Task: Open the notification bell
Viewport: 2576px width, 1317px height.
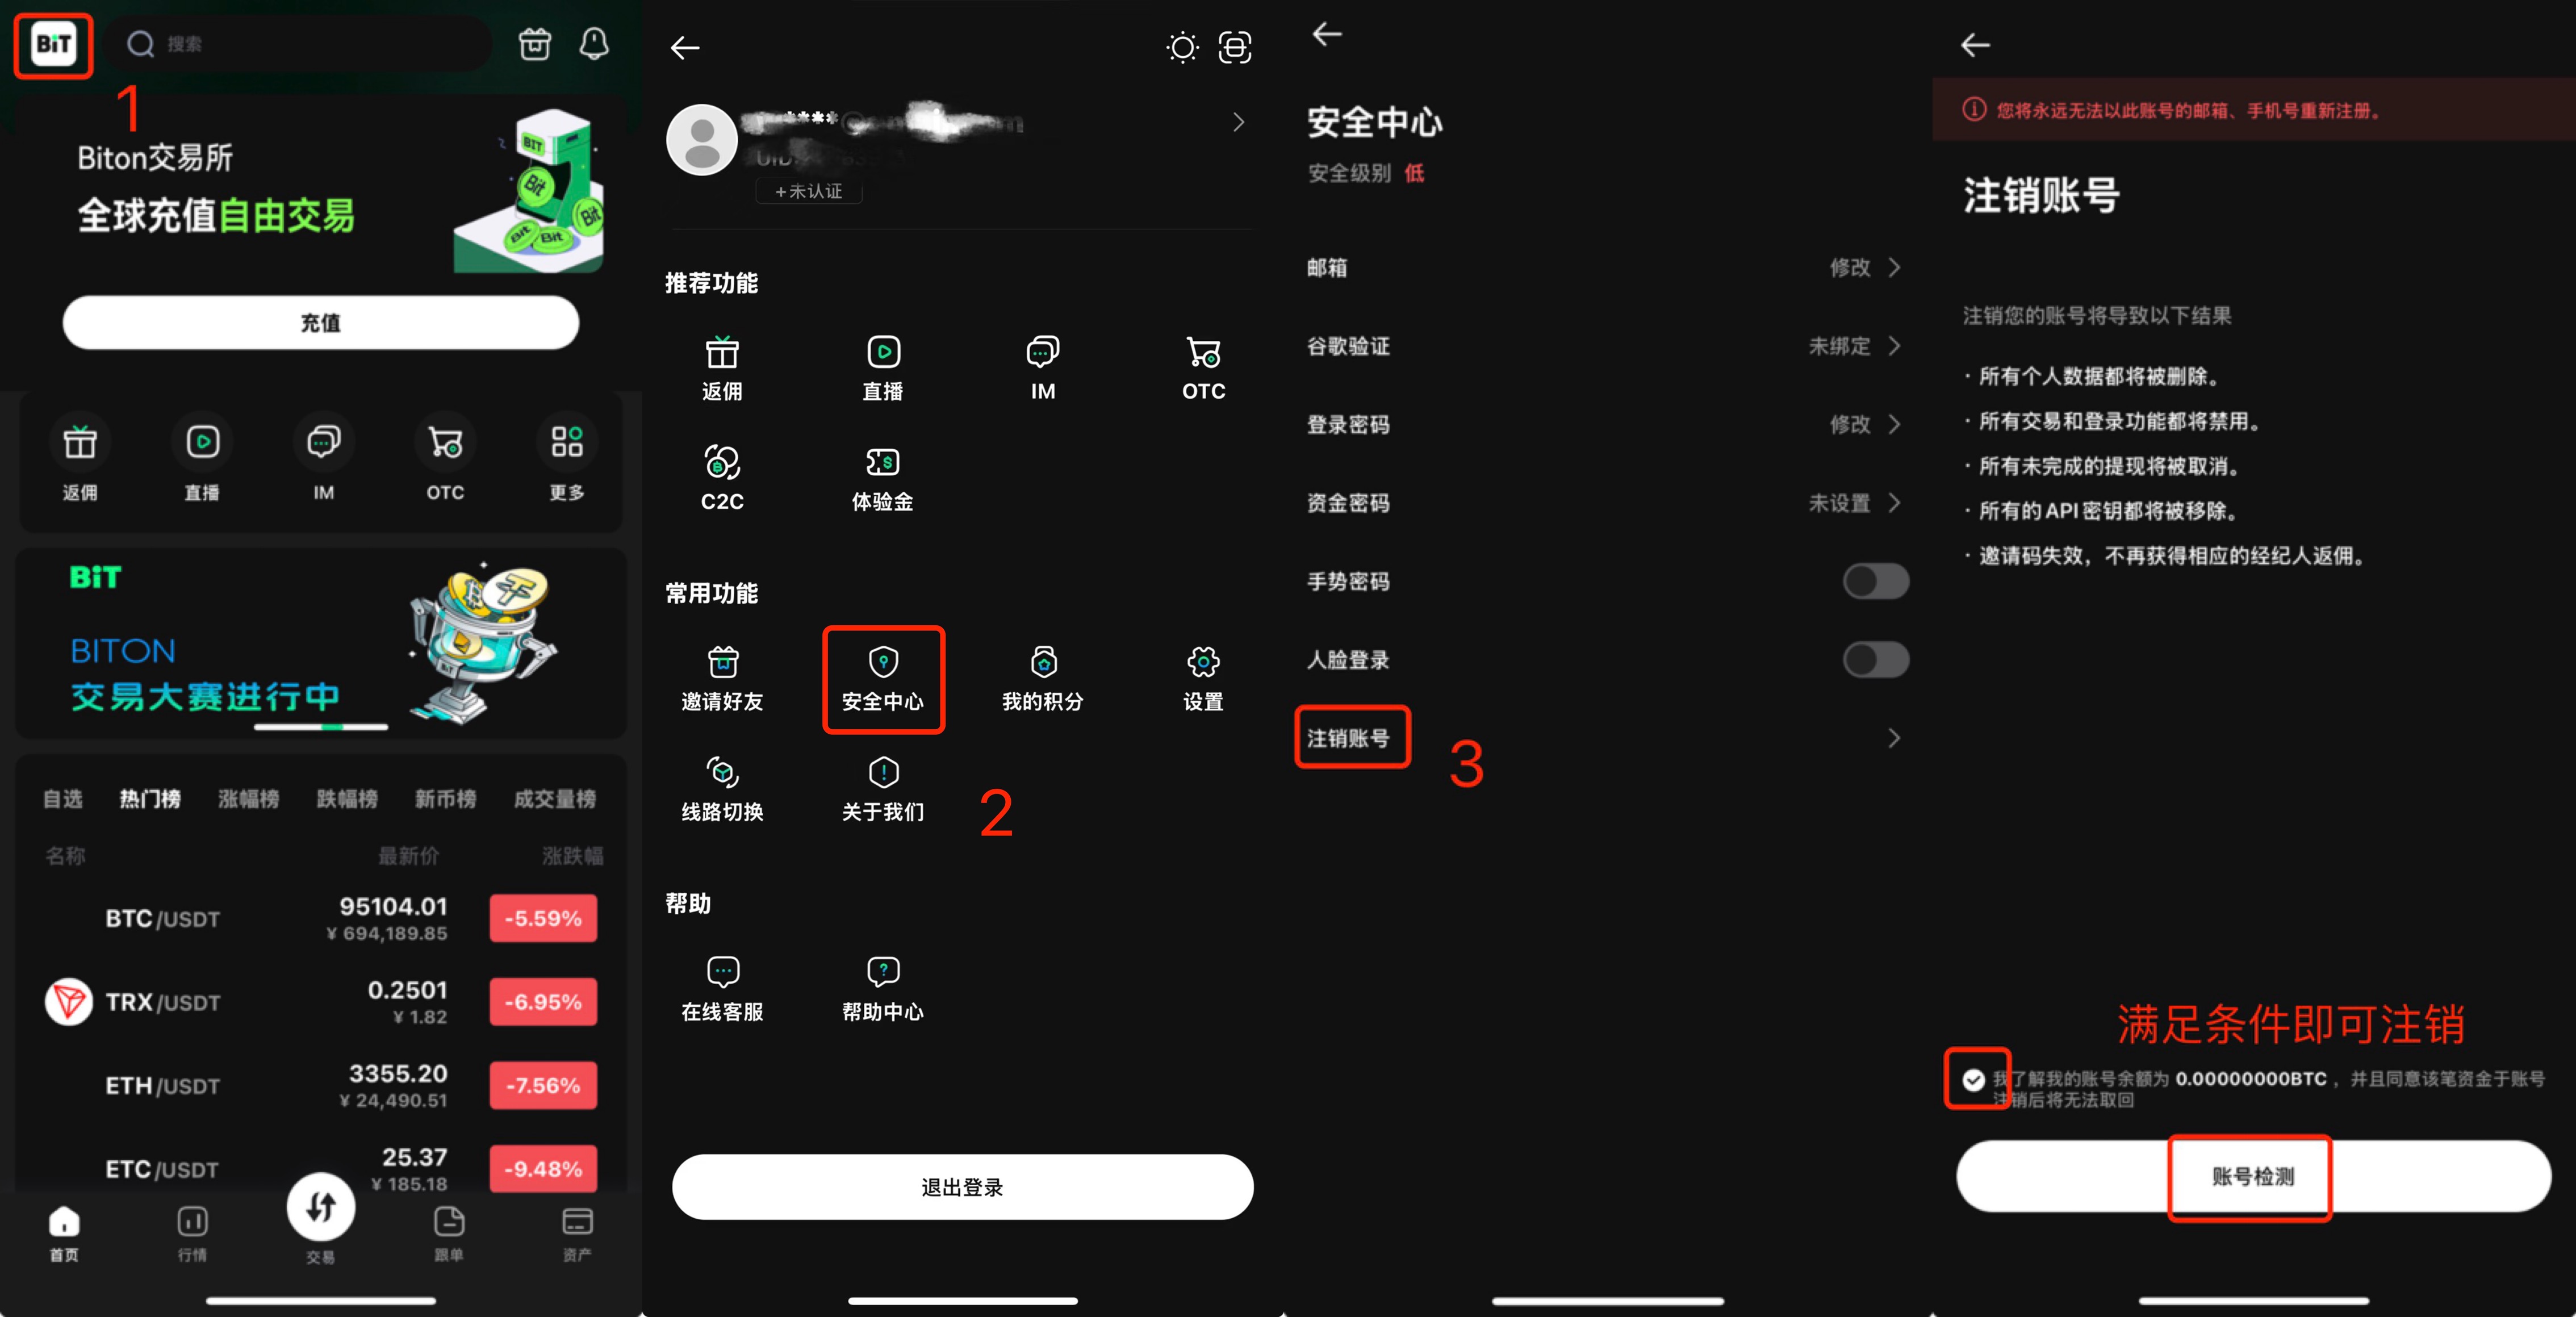Action: (594, 44)
